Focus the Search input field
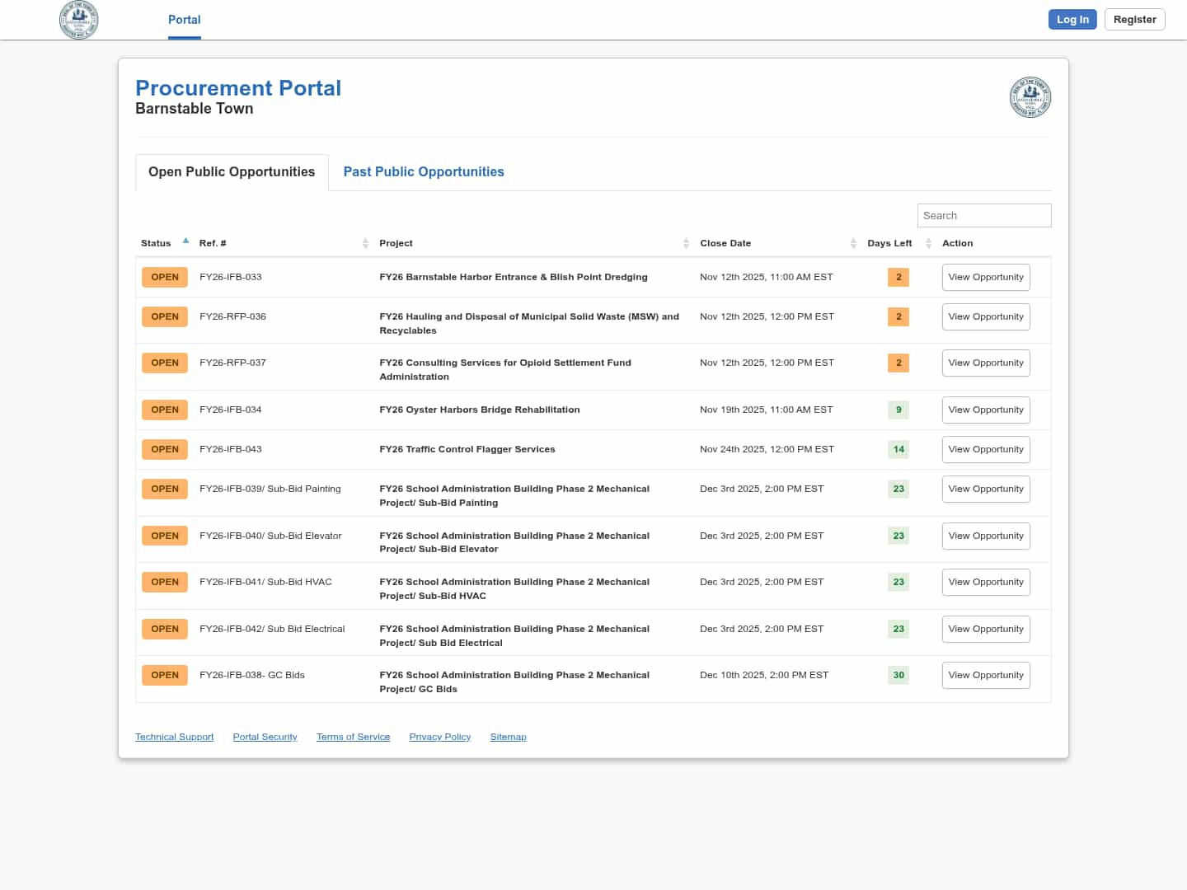Viewport: 1187px width, 890px height. (x=983, y=215)
